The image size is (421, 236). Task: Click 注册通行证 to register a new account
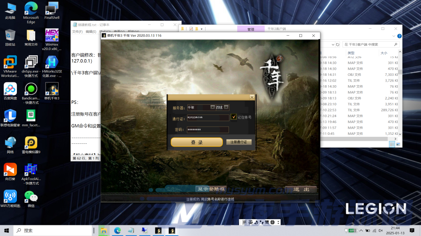pos(238,142)
